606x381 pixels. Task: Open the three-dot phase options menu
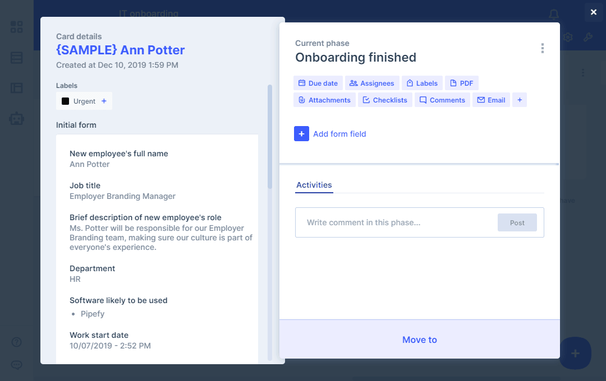tap(542, 48)
